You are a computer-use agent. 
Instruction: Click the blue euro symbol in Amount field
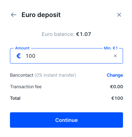tap(19, 56)
